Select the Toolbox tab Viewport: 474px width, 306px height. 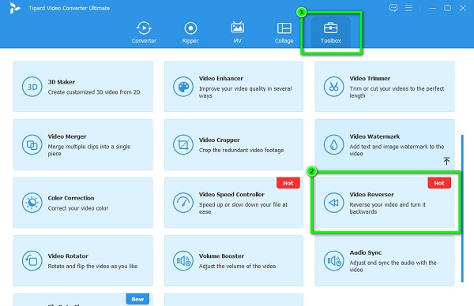pyautogui.click(x=331, y=32)
